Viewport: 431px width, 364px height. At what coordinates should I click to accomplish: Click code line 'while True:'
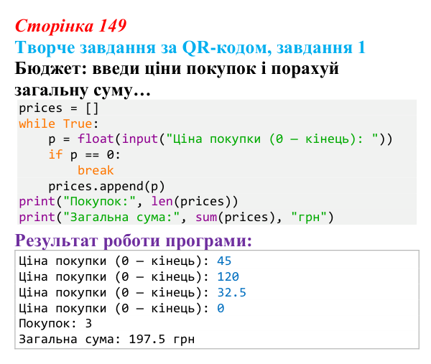click(x=59, y=123)
